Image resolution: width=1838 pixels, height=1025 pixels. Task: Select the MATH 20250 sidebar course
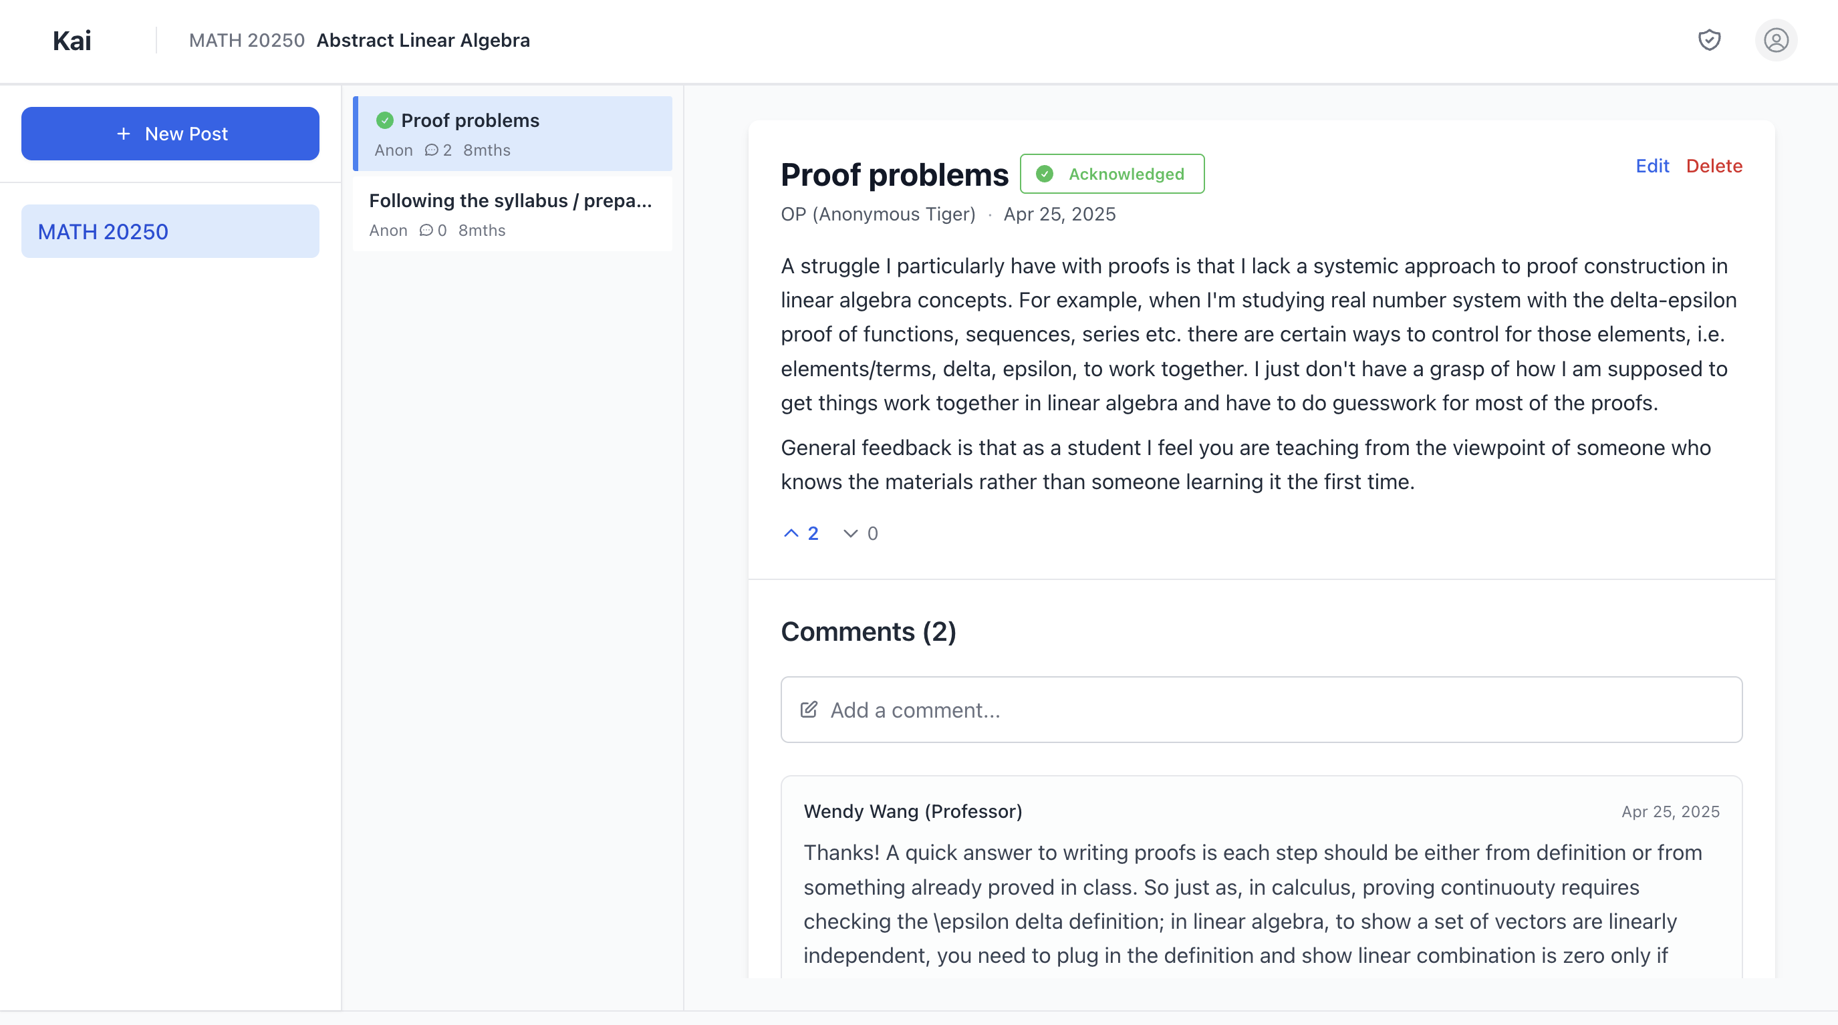[x=170, y=231]
